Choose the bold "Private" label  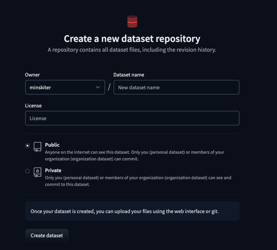point(53,170)
